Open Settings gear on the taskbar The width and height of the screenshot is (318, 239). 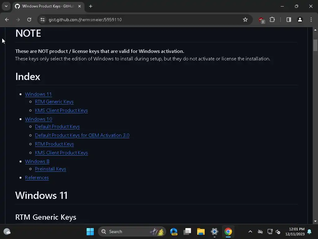214,232
